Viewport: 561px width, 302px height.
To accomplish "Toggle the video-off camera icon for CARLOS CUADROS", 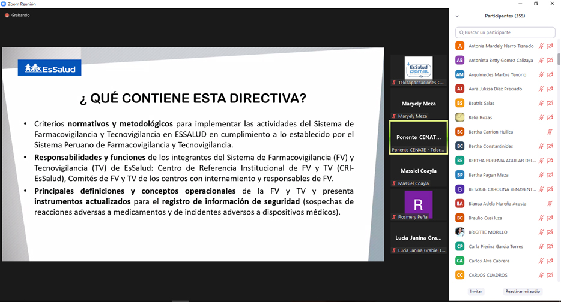I will click(x=550, y=275).
